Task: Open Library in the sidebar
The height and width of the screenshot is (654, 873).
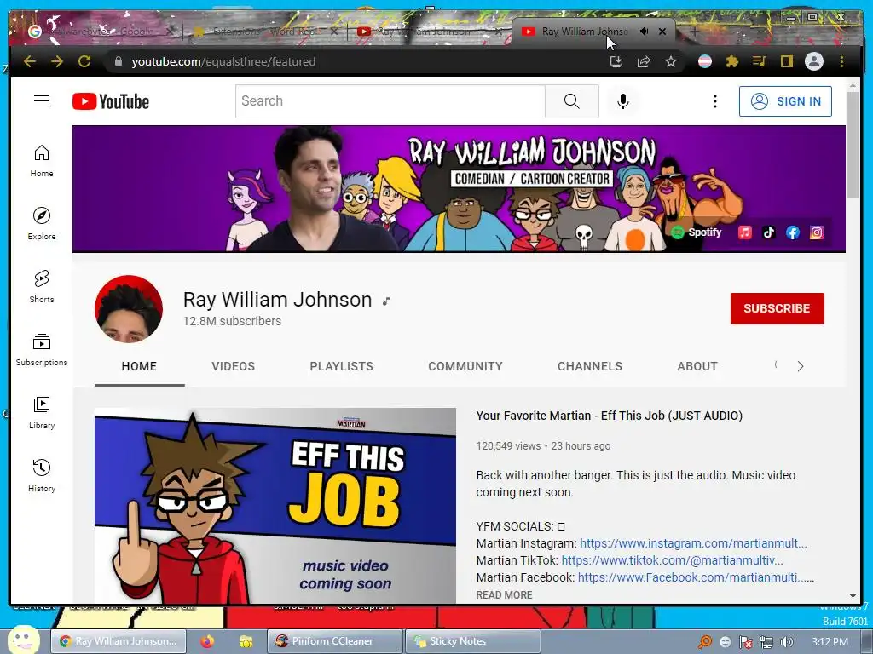Action: (x=42, y=413)
